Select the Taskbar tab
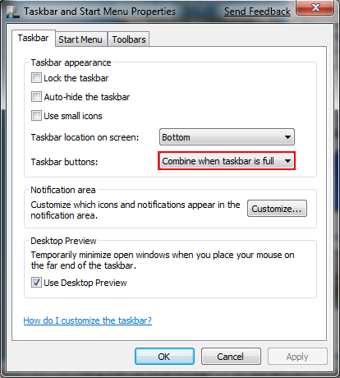The height and width of the screenshot is (378, 340). pyautogui.click(x=34, y=38)
